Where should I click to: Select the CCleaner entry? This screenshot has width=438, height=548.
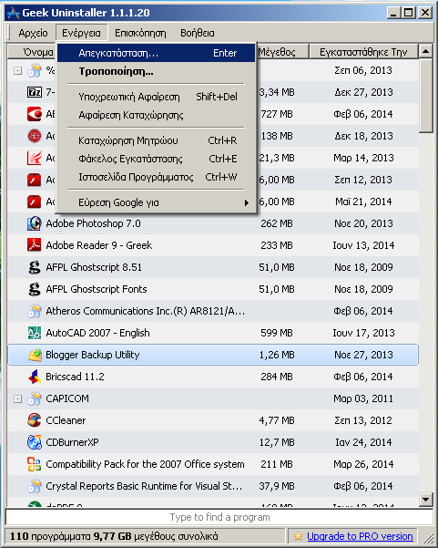(x=213, y=420)
